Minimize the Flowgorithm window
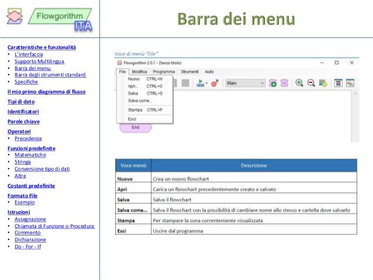The image size is (373, 280). (322, 63)
